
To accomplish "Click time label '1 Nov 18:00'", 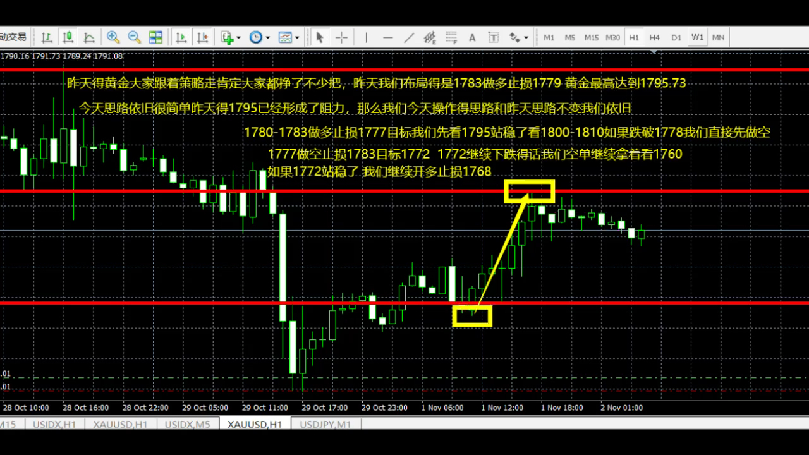I will [x=561, y=408].
